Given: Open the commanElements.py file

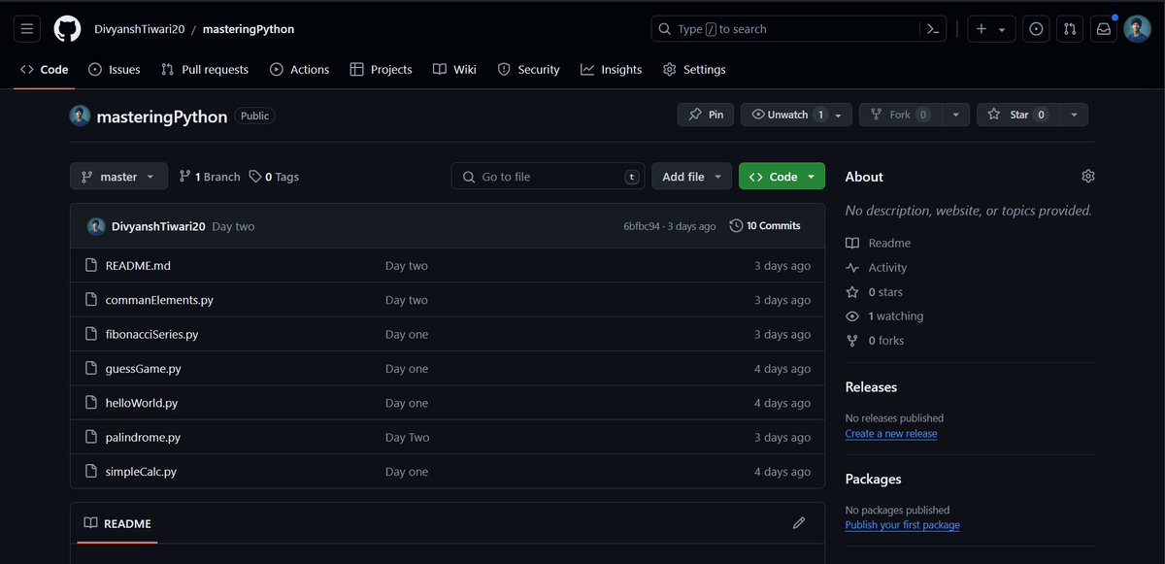Looking at the screenshot, I should pos(159,300).
